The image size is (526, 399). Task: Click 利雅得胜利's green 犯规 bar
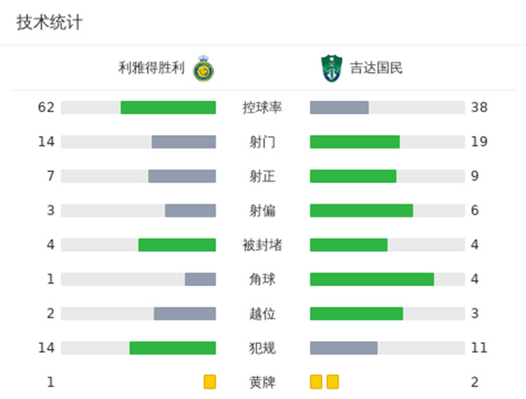click(173, 347)
